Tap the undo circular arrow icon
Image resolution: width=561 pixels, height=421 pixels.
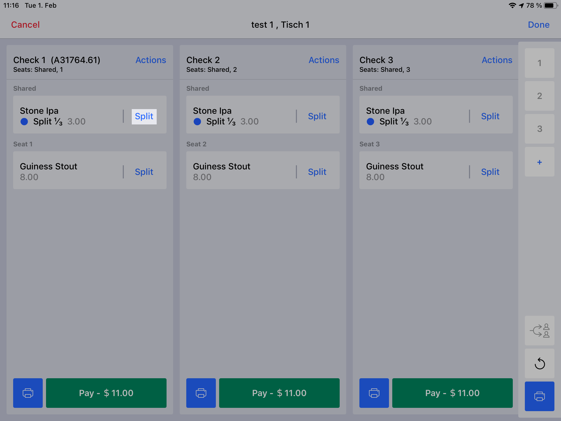click(x=540, y=363)
